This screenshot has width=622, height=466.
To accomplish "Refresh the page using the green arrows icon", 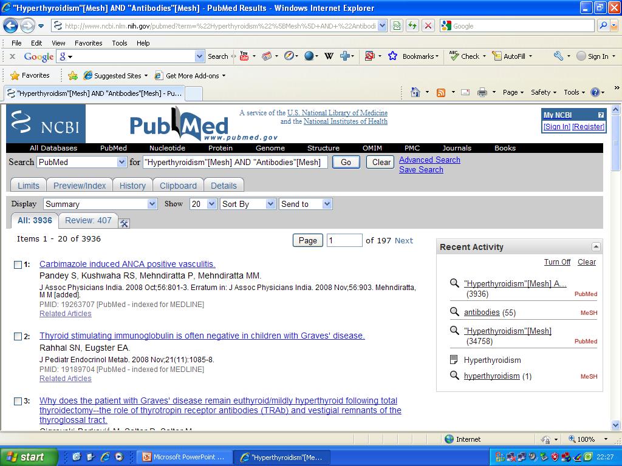I will pyautogui.click(x=412, y=26).
